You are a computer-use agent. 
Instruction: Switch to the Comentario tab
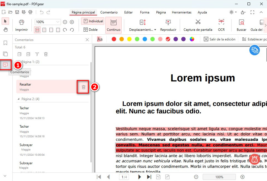[x=109, y=12]
